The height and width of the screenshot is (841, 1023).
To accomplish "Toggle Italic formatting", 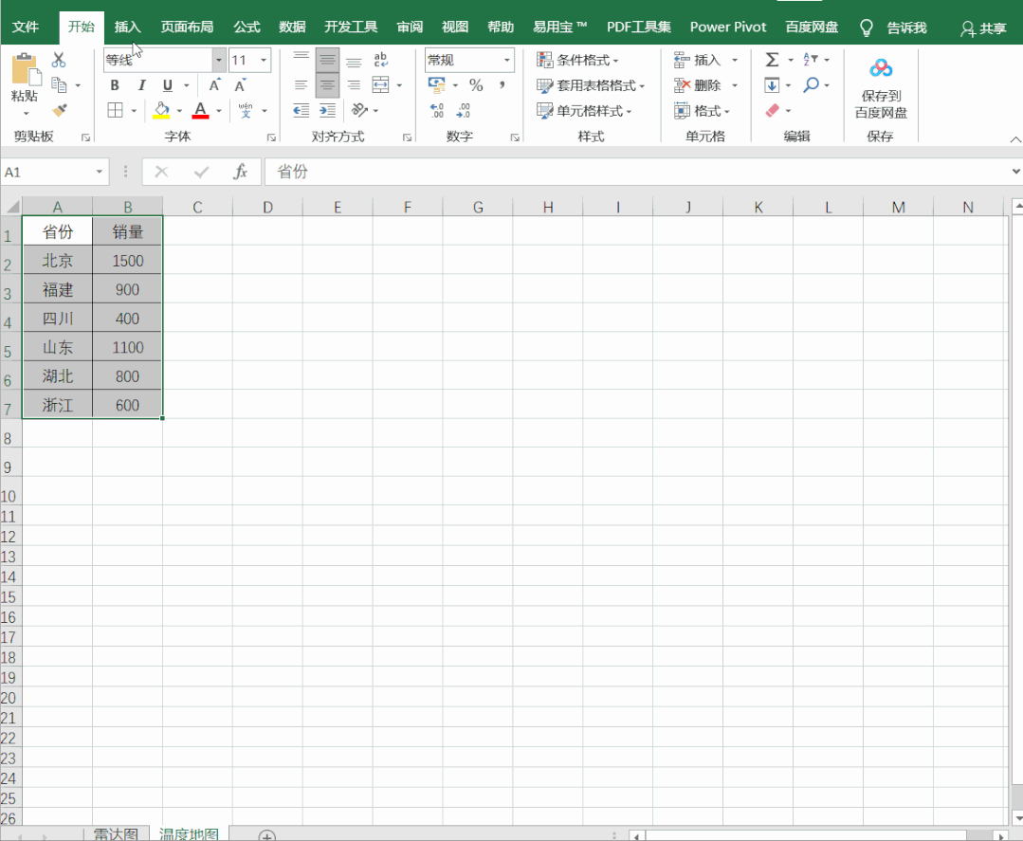I will [141, 85].
